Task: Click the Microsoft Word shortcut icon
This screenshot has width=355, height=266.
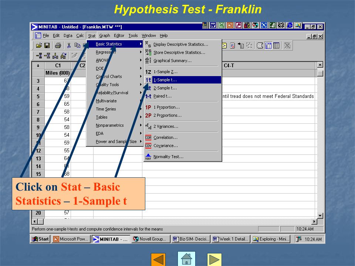Action: click(x=213, y=25)
